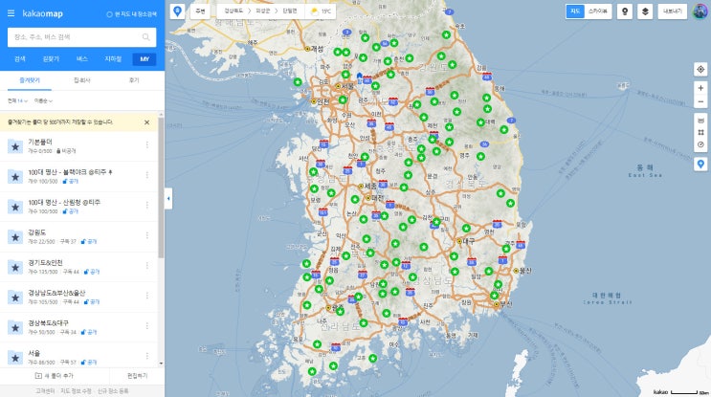Click the 내보내기 button
Viewport: 711px width, 397px height.
tap(673, 11)
